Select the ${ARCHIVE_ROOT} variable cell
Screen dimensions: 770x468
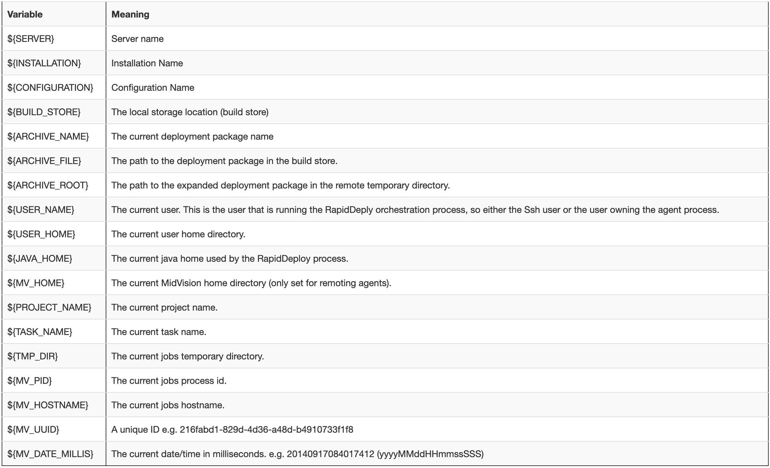click(x=54, y=185)
